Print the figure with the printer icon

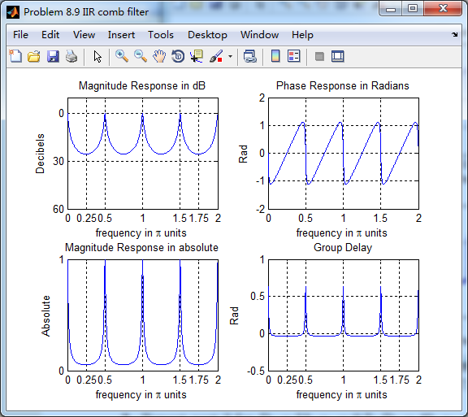click(71, 56)
